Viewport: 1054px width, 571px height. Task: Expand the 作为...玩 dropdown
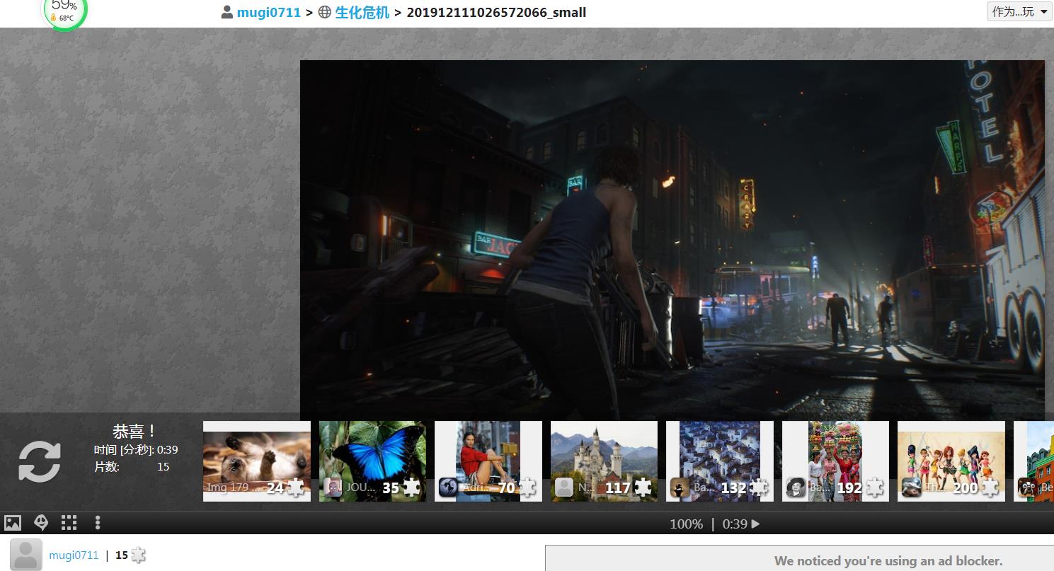(1019, 11)
